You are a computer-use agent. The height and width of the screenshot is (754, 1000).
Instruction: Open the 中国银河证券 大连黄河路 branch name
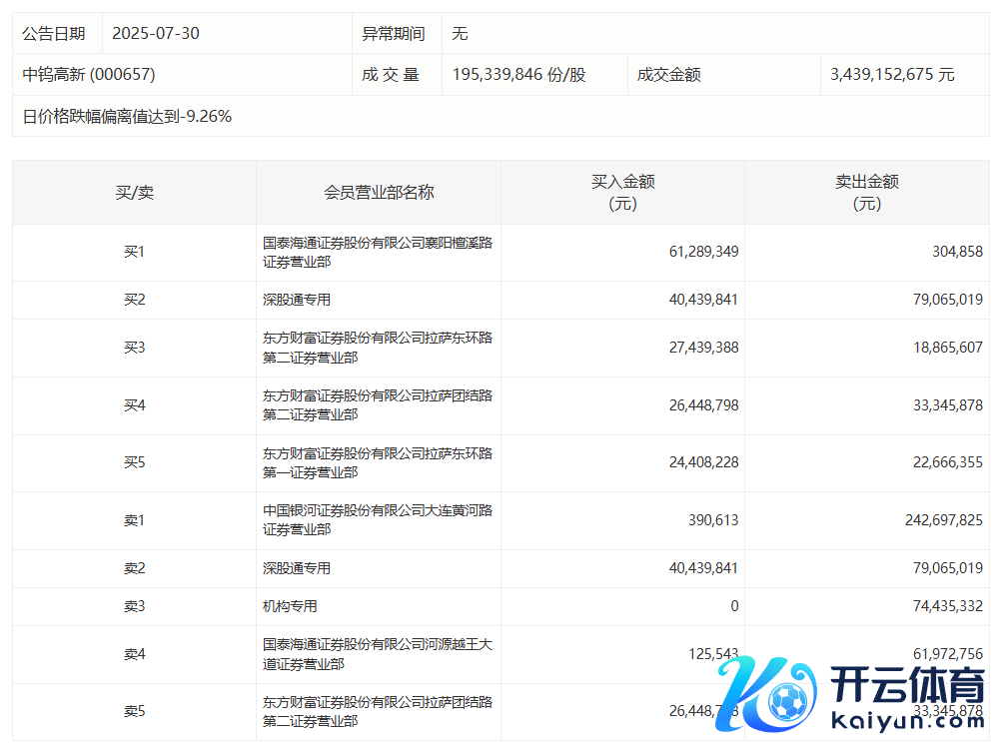tap(378, 520)
